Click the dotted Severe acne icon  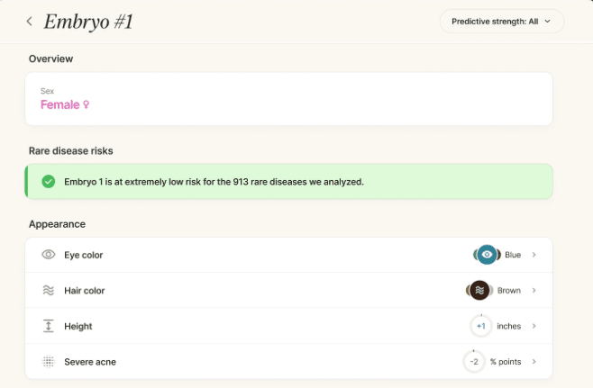click(x=49, y=362)
